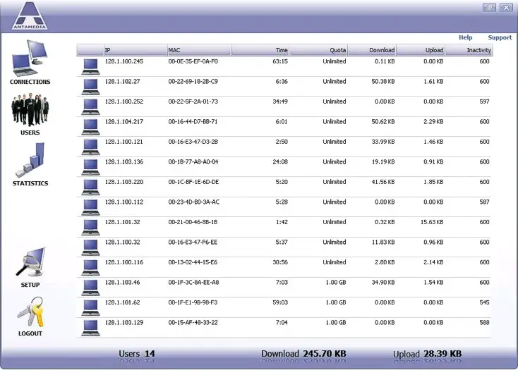The image size is (518, 375).
Task: Sort by the Inactivity column header
Action: (x=469, y=50)
